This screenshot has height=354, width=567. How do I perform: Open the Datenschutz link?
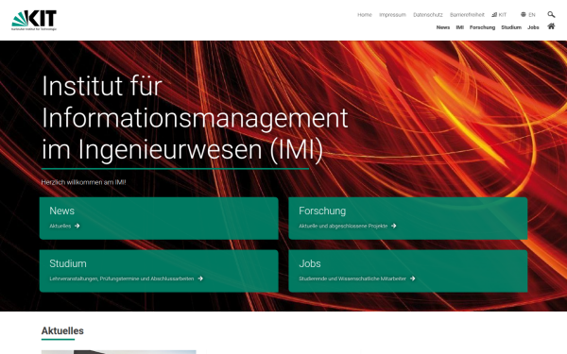tap(428, 15)
